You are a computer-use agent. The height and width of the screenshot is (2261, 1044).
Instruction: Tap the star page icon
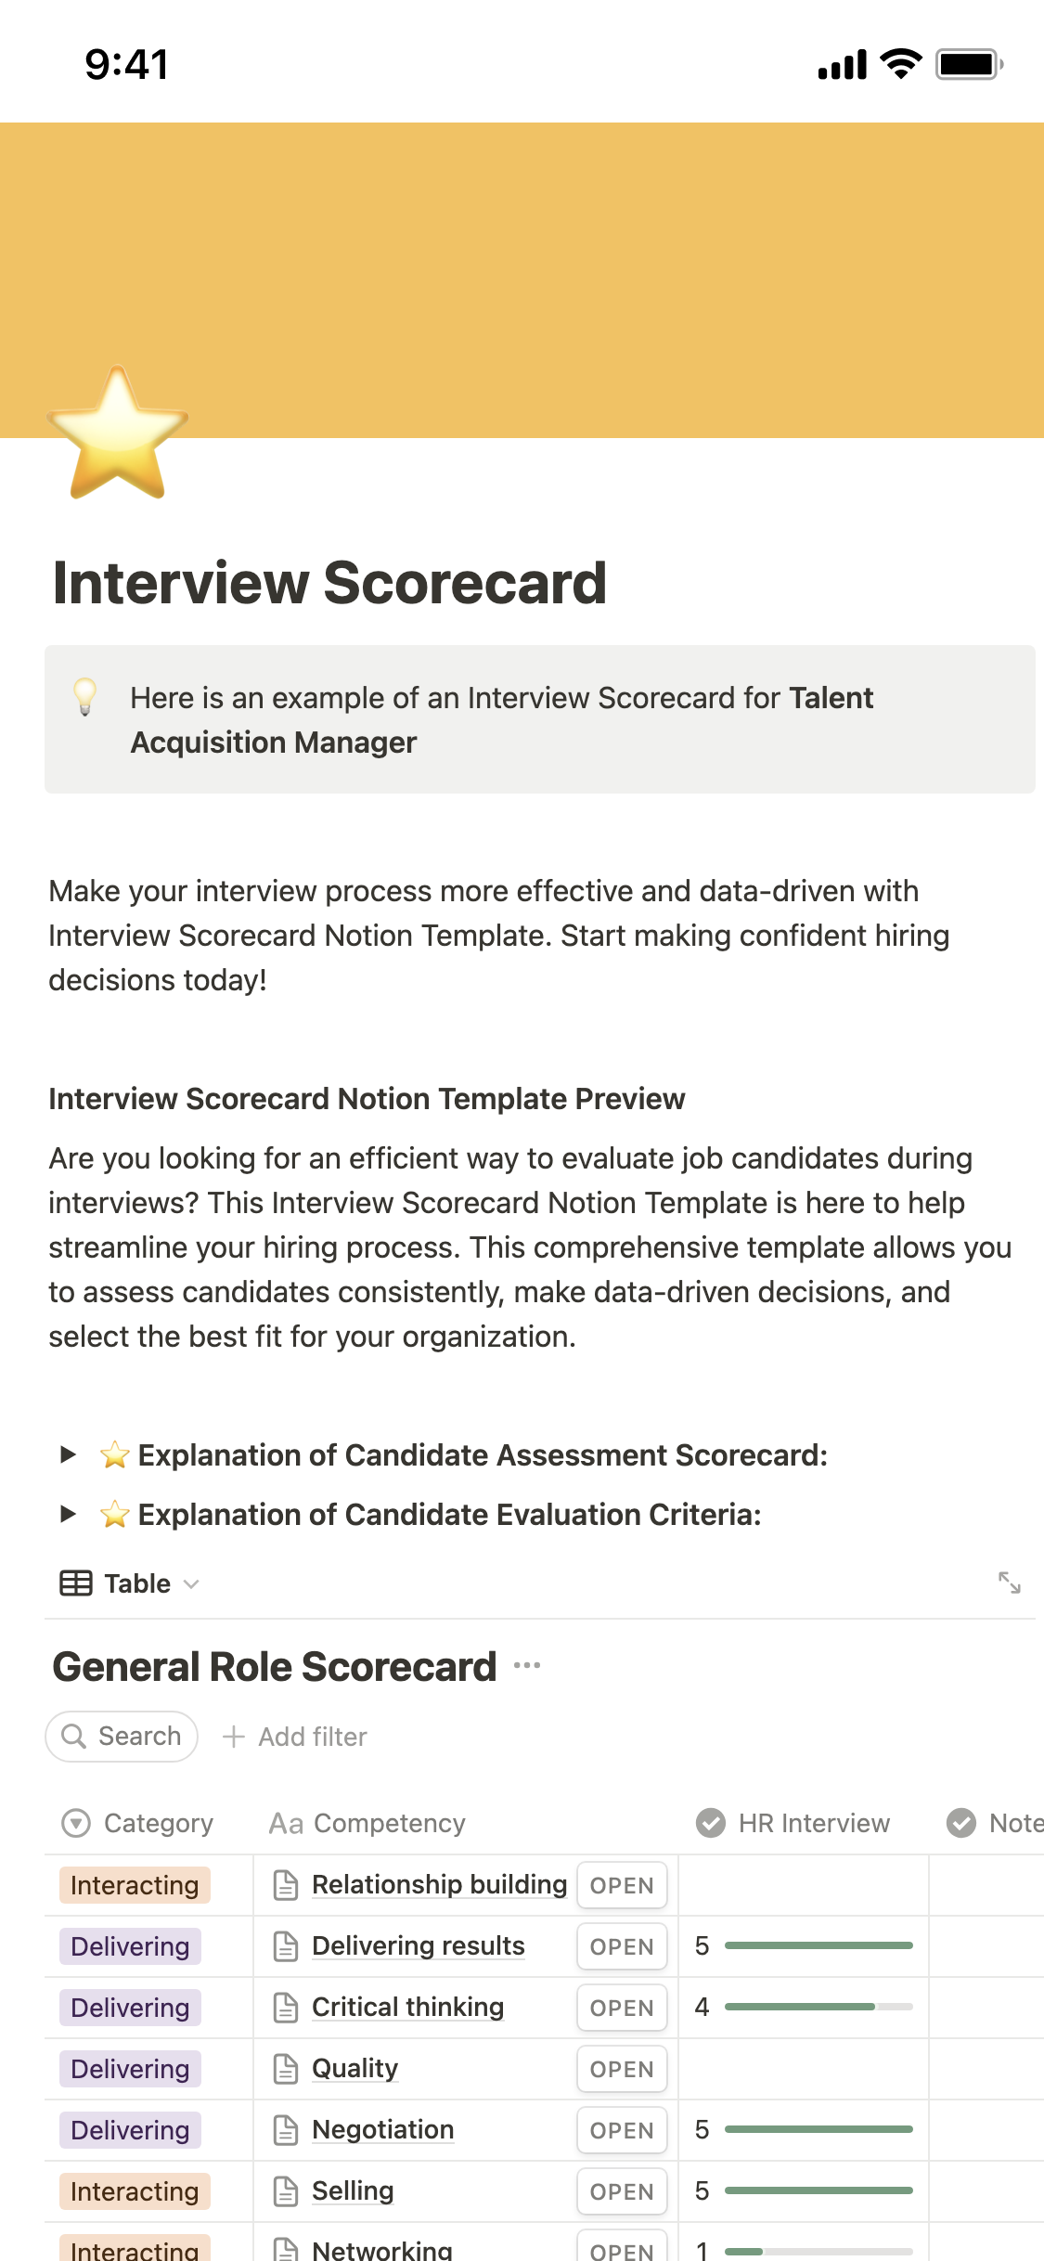pyautogui.click(x=118, y=433)
